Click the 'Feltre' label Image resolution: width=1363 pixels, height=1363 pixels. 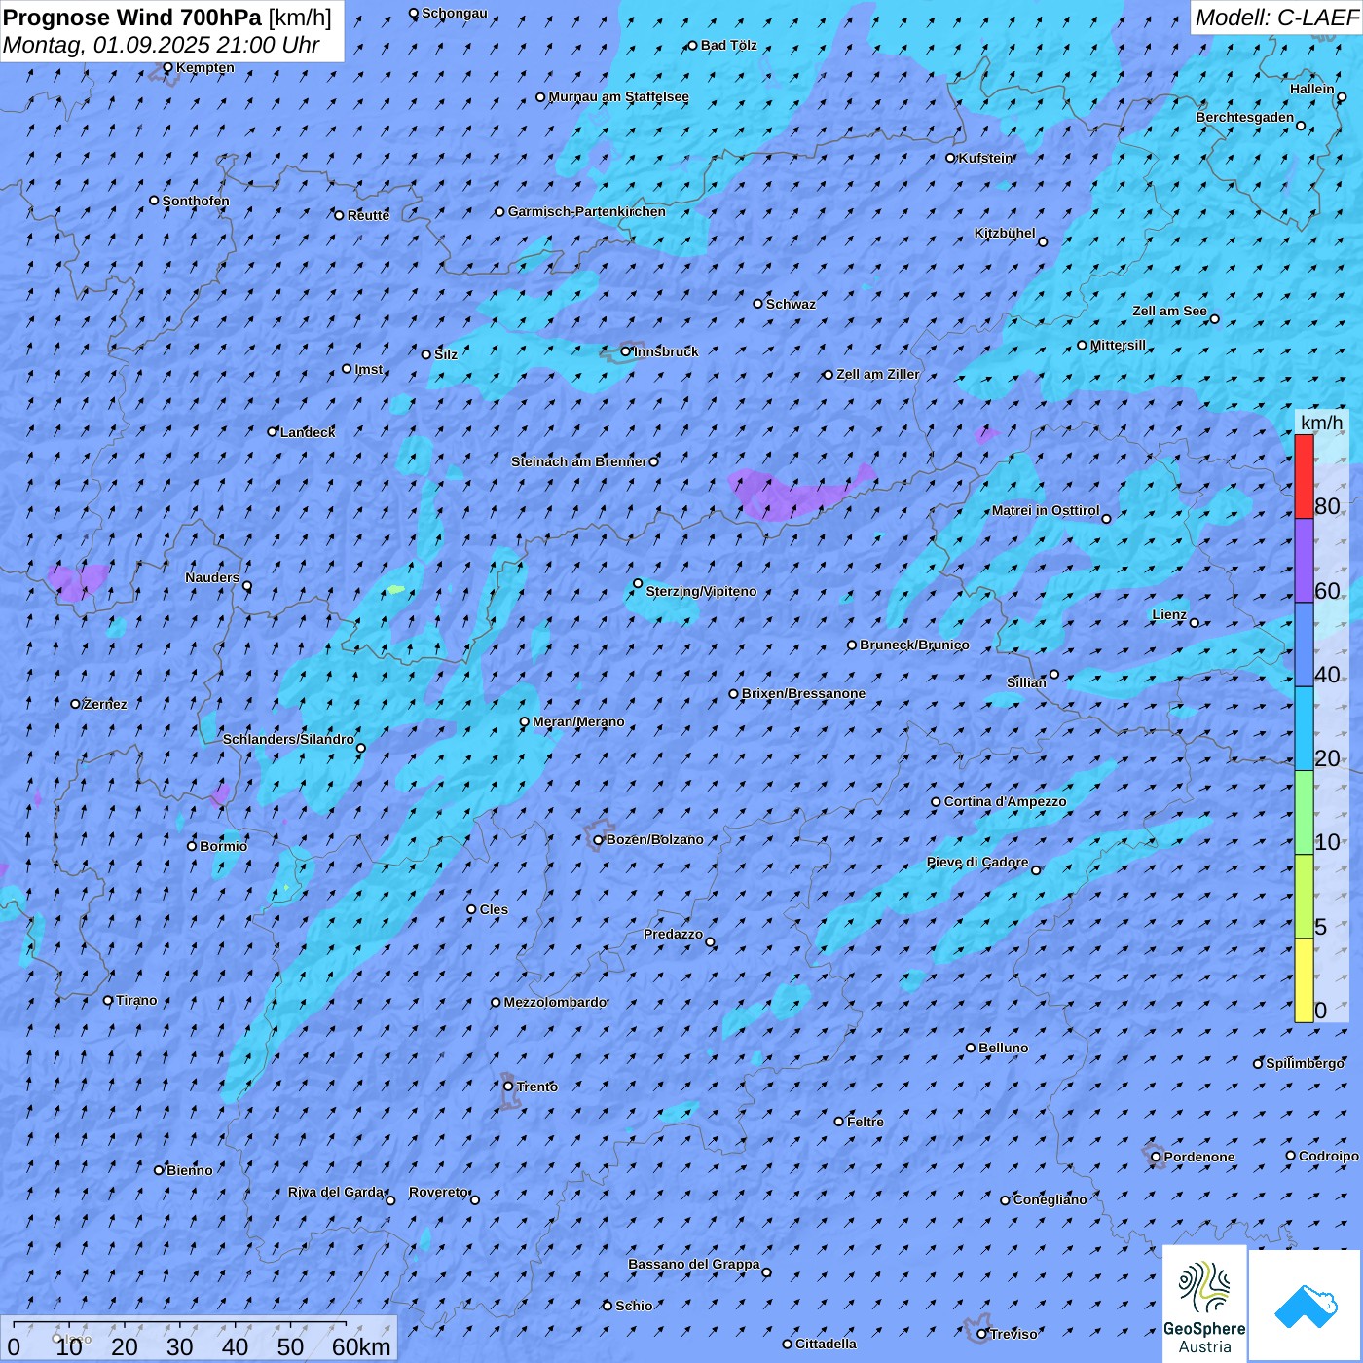click(x=865, y=1122)
